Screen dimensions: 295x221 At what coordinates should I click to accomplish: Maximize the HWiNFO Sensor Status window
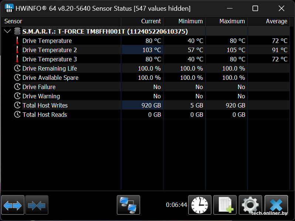[255, 8]
